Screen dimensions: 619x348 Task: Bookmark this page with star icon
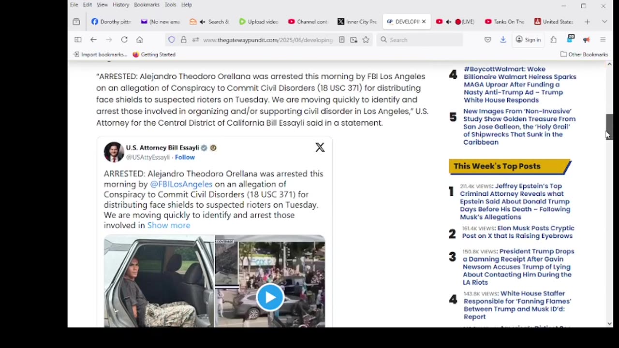(366, 40)
